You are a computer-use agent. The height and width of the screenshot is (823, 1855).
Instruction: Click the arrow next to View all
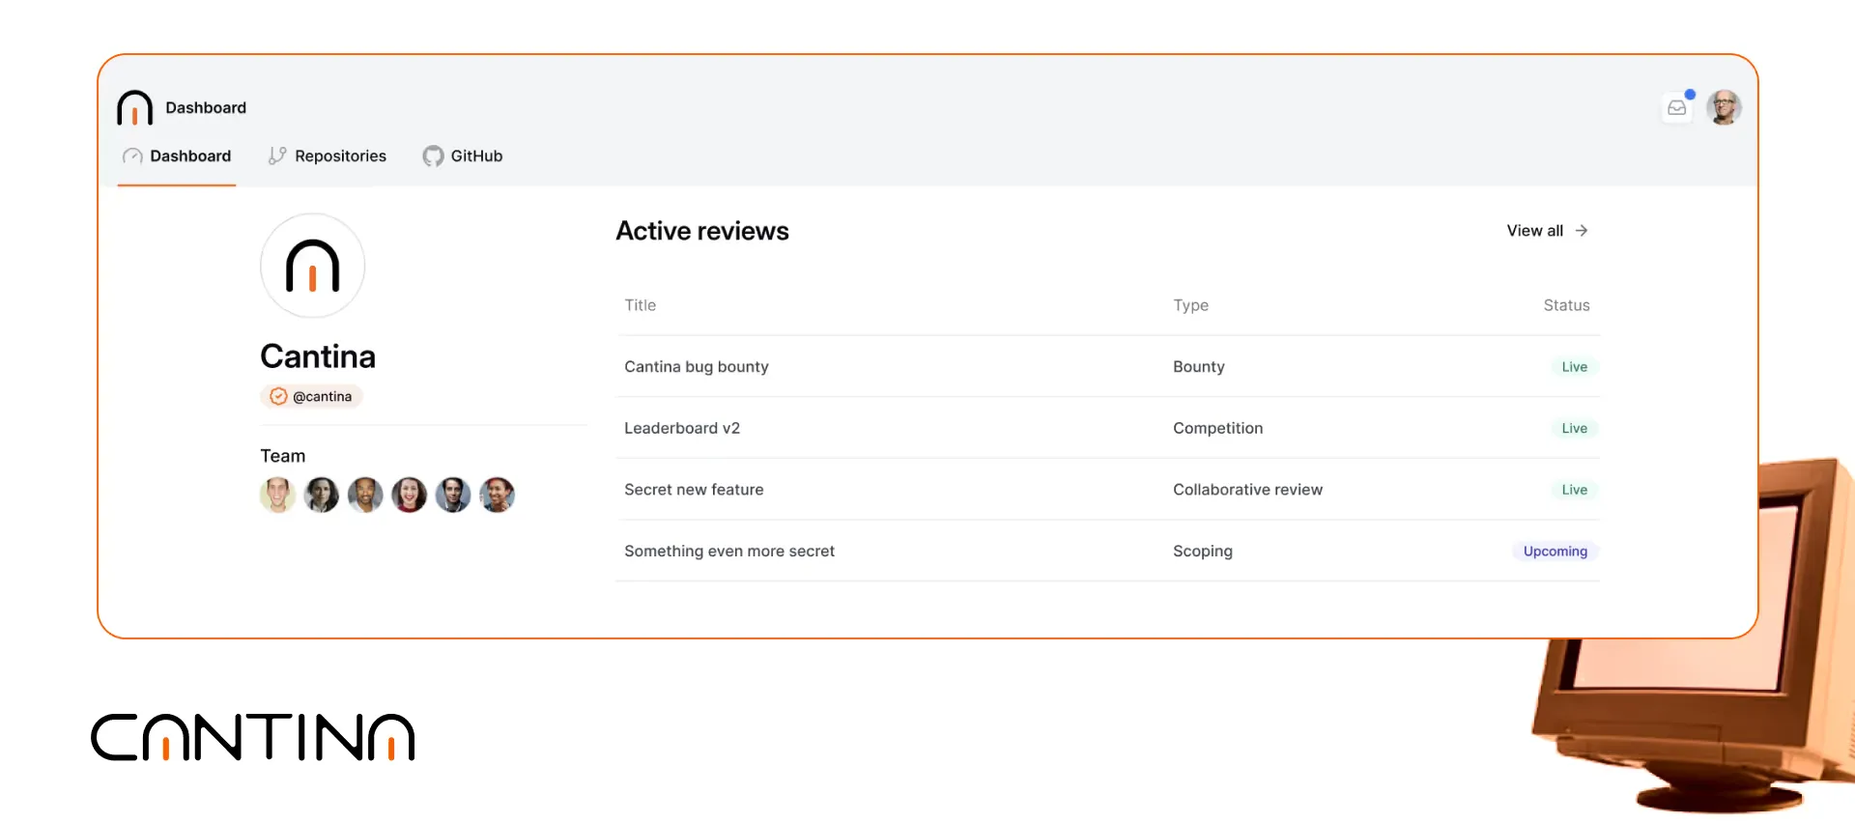click(x=1582, y=231)
